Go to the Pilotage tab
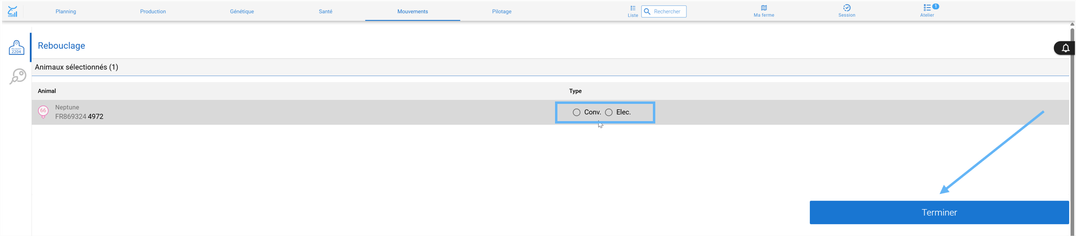1076x236 pixels. [x=502, y=11]
